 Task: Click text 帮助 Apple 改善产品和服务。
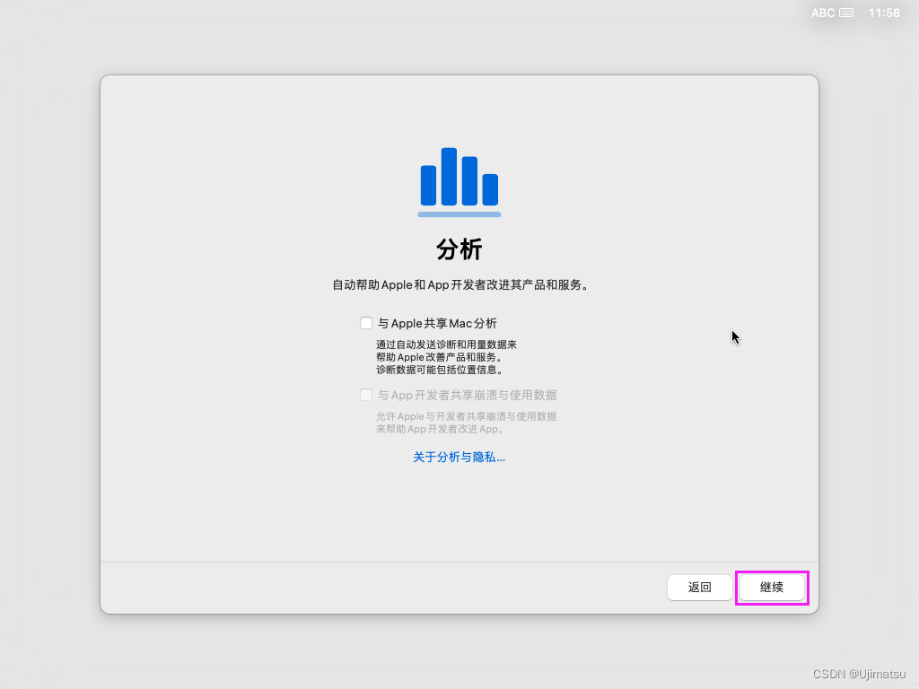[440, 357]
